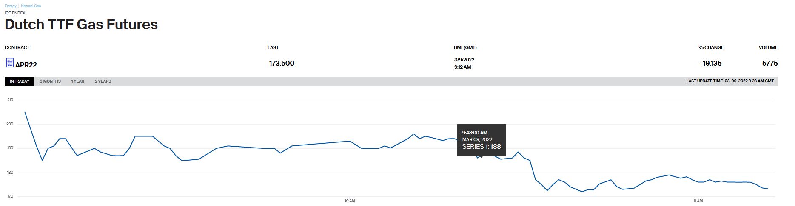Click the 10 AM time axis label
The image size is (795, 206).
tap(350, 201)
